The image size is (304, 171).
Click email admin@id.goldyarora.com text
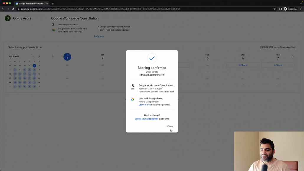pos(152,75)
